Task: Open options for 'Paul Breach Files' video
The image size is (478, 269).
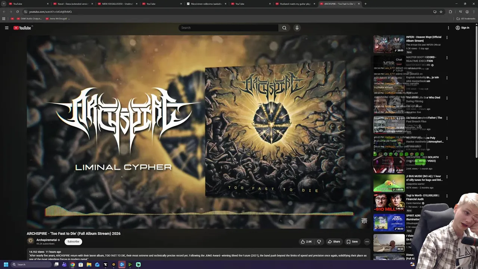Action: pyautogui.click(x=447, y=118)
